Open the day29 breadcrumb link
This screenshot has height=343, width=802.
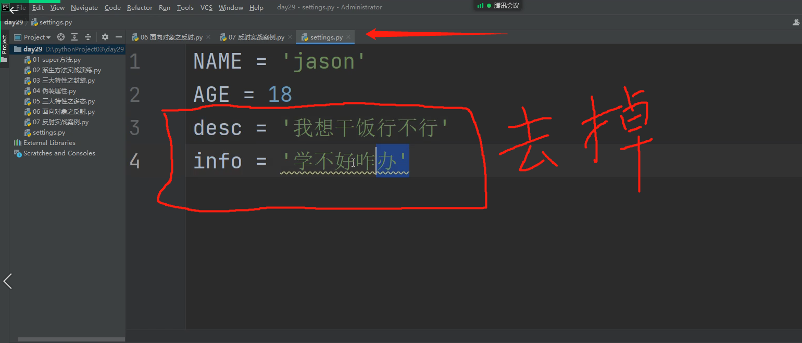[x=14, y=22]
